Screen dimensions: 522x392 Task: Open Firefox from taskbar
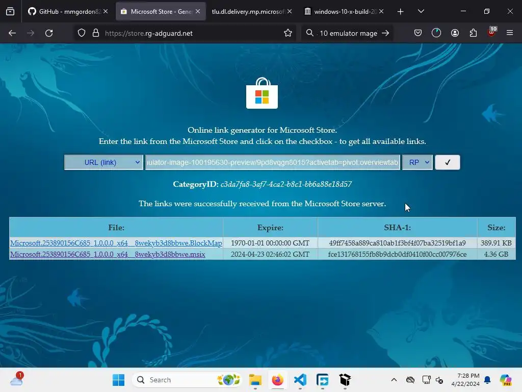tap(278, 380)
